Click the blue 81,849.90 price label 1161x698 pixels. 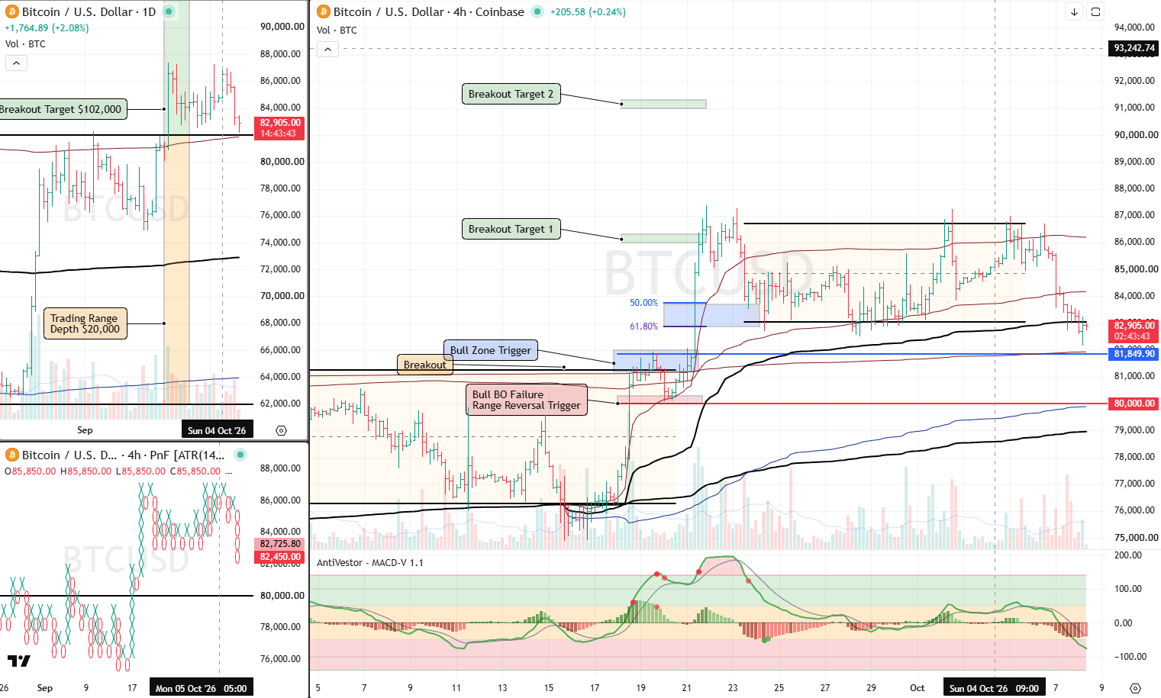tap(1134, 354)
